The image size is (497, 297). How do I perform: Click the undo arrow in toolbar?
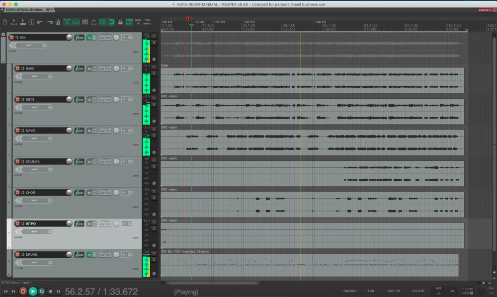(x=40, y=22)
